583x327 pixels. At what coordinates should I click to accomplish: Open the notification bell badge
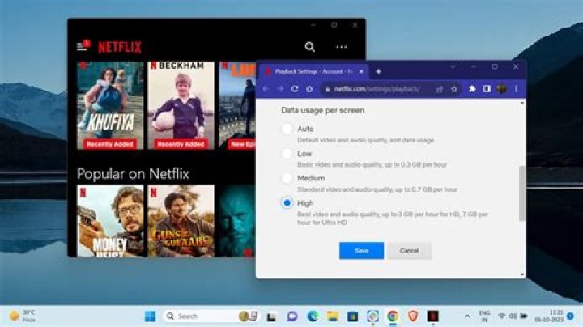click(570, 316)
